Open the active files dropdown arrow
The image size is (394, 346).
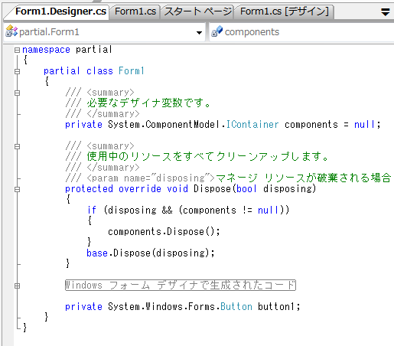pyautogui.click(x=385, y=12)
